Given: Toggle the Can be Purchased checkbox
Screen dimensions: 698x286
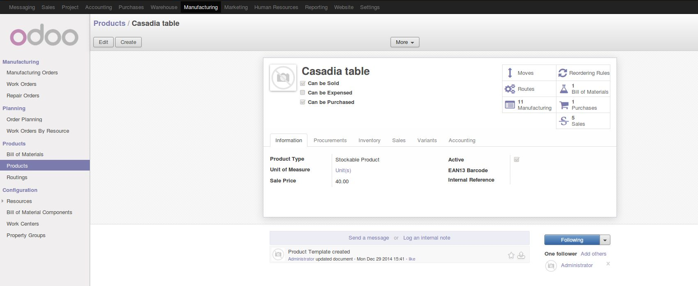Looking at the screenshot, I should pyautogui.click(x=302, y=102).
